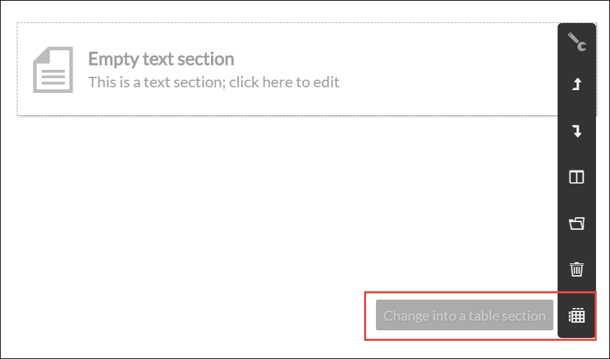Click 'This is a text section; click here to edit'
Viewport: 610px width, 359px height.
(x=213, y=82)
